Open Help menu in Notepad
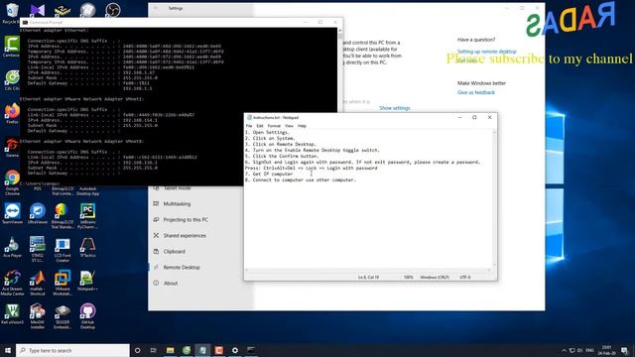635x357 pixels. (302, 126)
